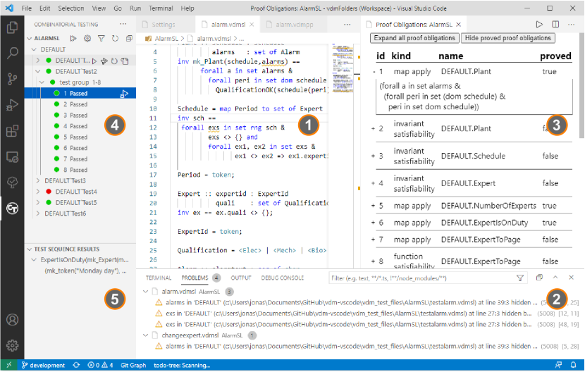The width and height of the screenshot is (585, 372).
Task: Open the Manage gear icon at bottom left
Action: (12, 345)
